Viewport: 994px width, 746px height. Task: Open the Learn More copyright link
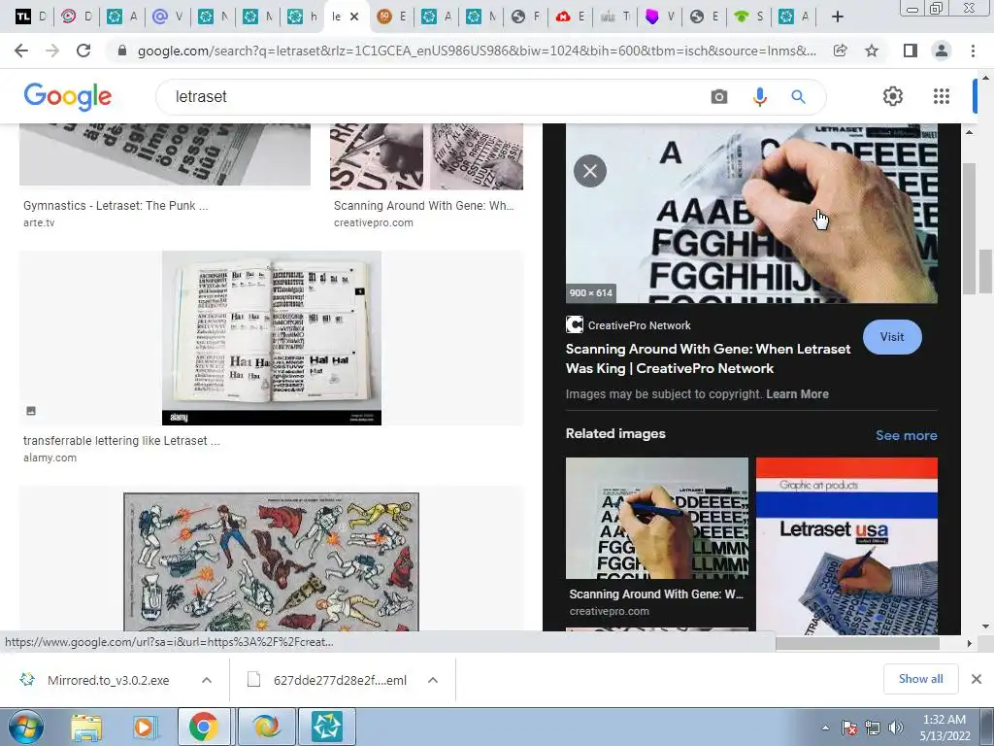coord(797,394)
